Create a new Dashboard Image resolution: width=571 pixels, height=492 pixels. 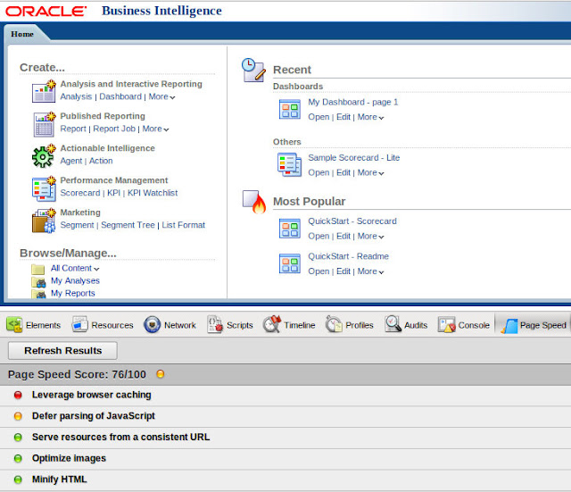click(120, 96)
